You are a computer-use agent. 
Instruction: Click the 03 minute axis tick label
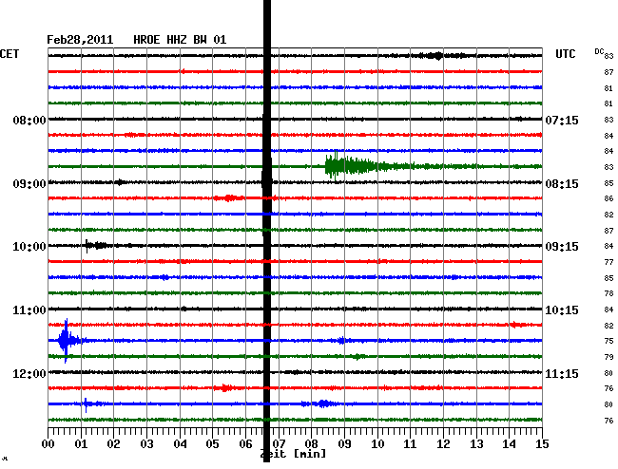147,444
